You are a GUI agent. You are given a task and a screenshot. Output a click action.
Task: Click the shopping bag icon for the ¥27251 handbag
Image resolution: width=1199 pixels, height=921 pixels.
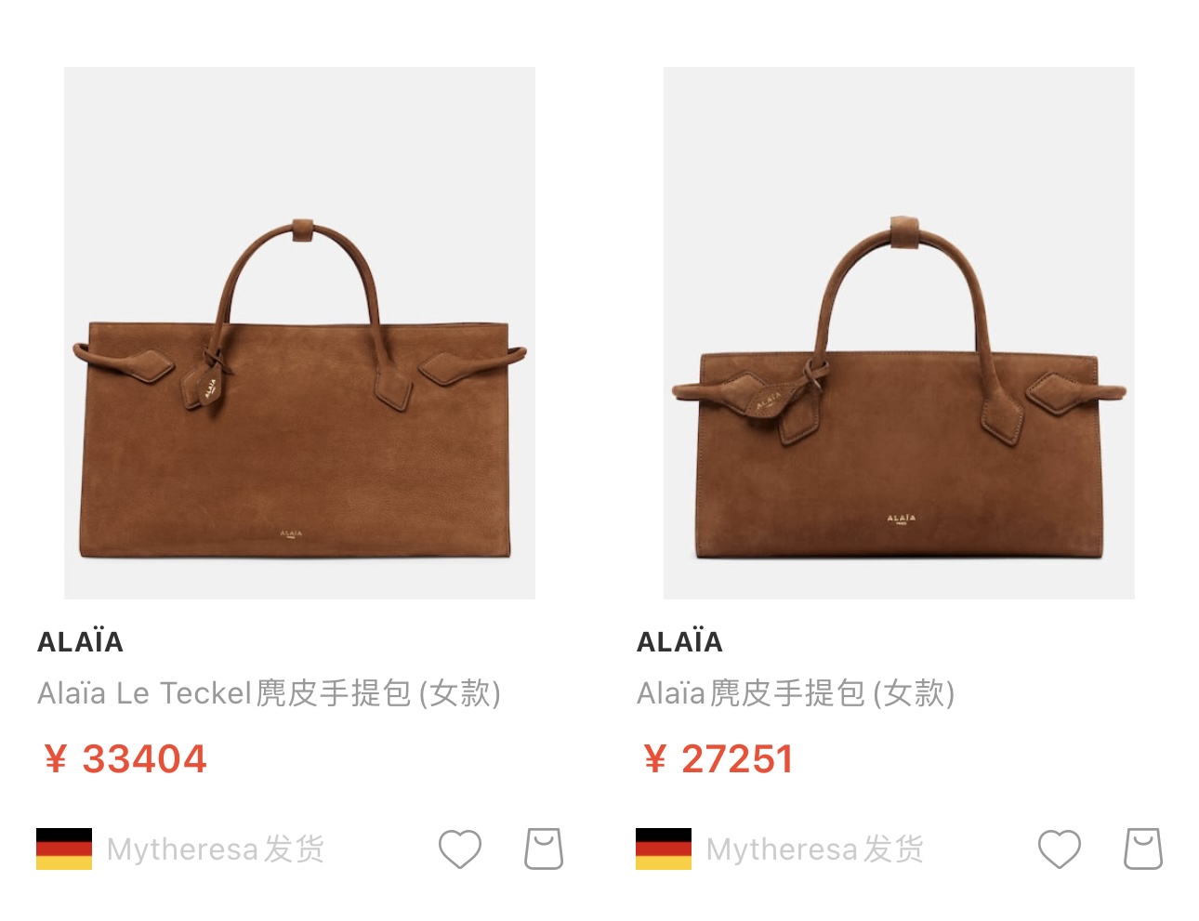pyautogui.click(x=1143, y=849)
